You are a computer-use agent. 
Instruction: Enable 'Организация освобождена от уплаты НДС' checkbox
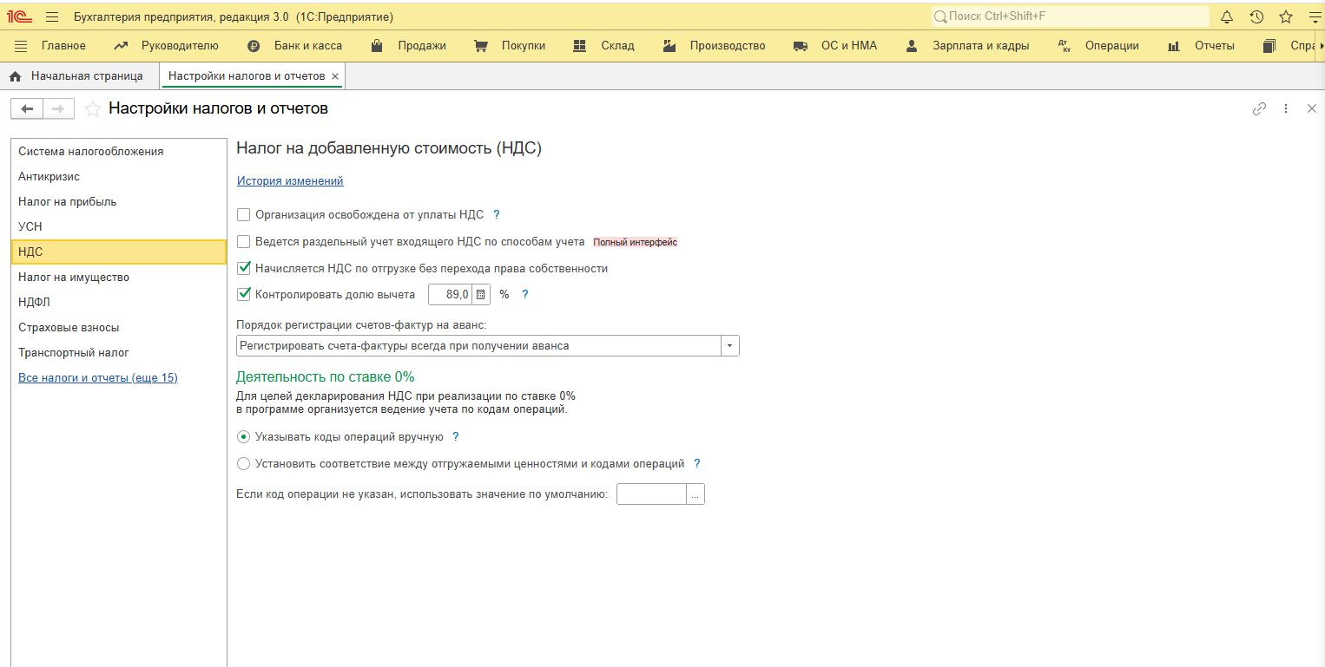pyautogui.click(x=244, y=215)
